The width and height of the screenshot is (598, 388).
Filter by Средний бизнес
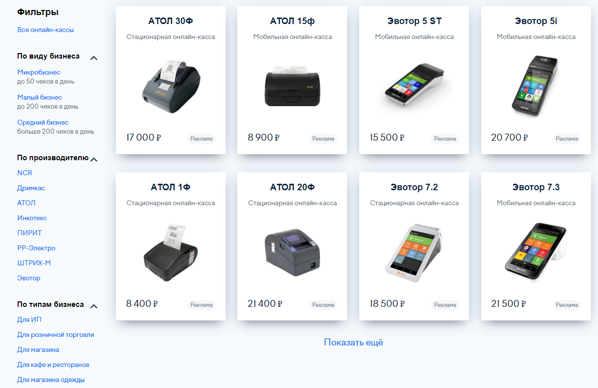click(43, 122)
